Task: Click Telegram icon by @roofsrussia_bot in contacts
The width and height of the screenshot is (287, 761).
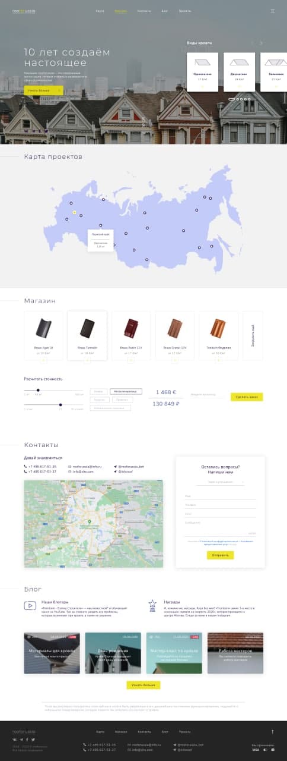Action: click(x=116, y=467)
